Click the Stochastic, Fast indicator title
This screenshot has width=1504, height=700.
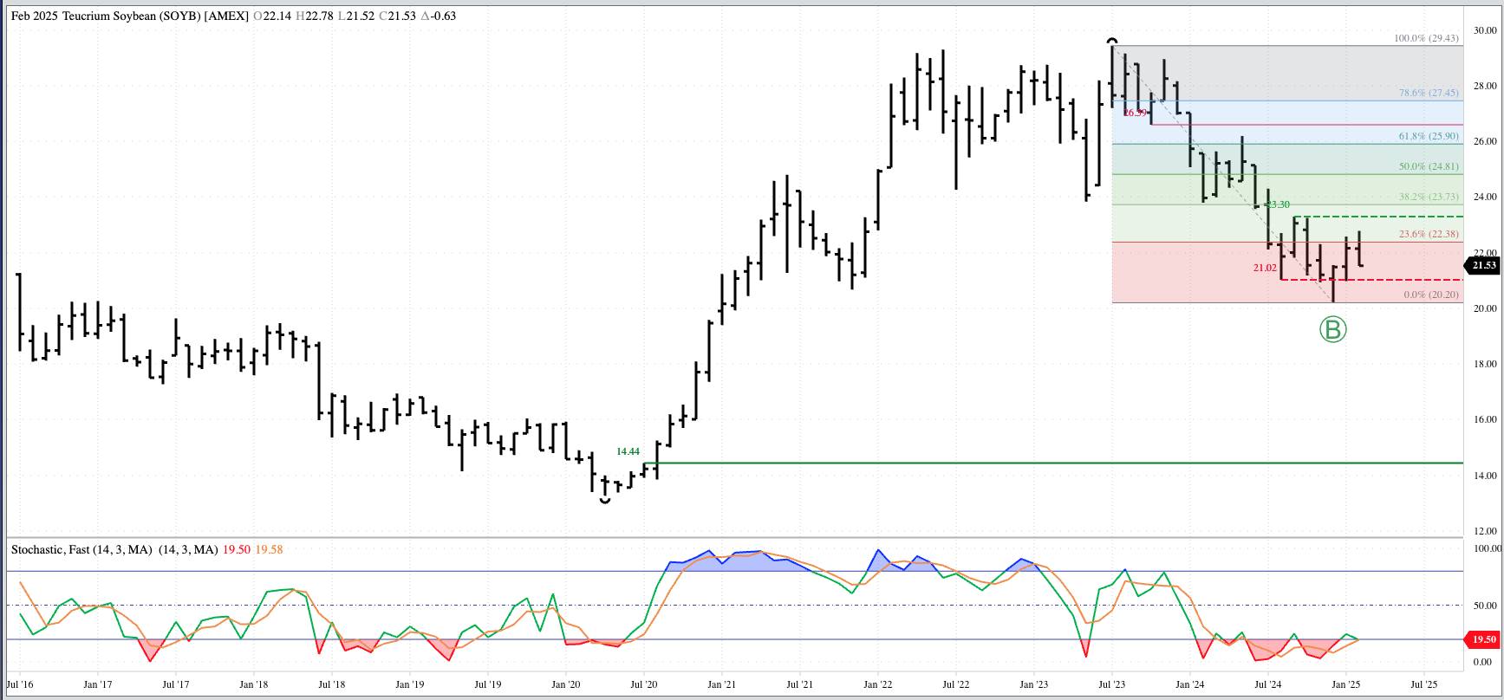(81, 549)
